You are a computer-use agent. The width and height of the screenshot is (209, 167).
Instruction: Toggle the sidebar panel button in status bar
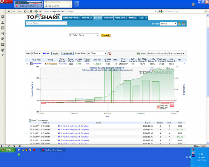[x=2, y=146]
